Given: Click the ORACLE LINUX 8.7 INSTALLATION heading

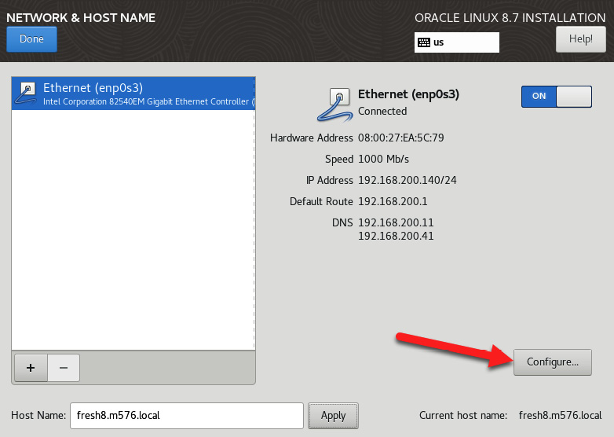Looking at the screenshot, I should [x=510, y=17].
